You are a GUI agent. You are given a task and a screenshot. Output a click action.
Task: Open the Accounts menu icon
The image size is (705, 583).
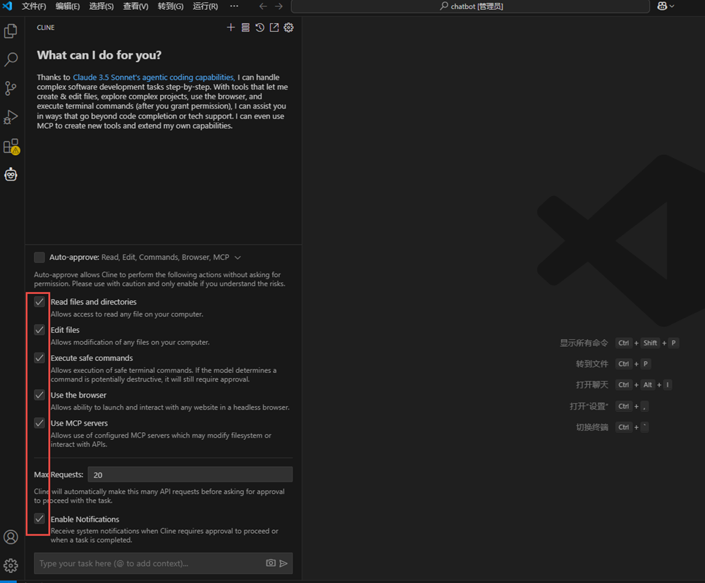pyautogui.click(x=11, y=536)
